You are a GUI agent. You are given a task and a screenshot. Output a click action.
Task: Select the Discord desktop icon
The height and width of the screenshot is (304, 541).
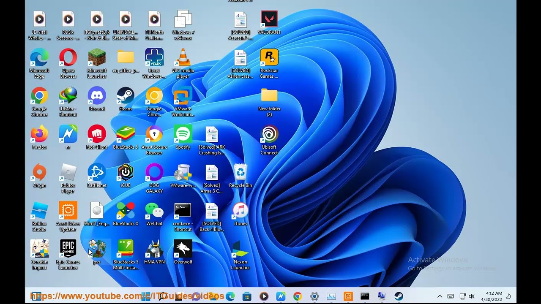pyautogui.click(x=97, y=99)
